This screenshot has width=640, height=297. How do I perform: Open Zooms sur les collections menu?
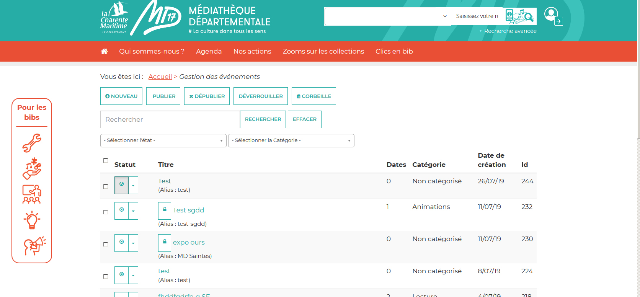pyautogui.click(x=323, y=51)
